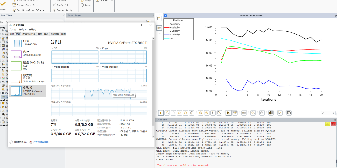
Task: Click the z-velocity legend entry
Action: [x=172, y=34]
